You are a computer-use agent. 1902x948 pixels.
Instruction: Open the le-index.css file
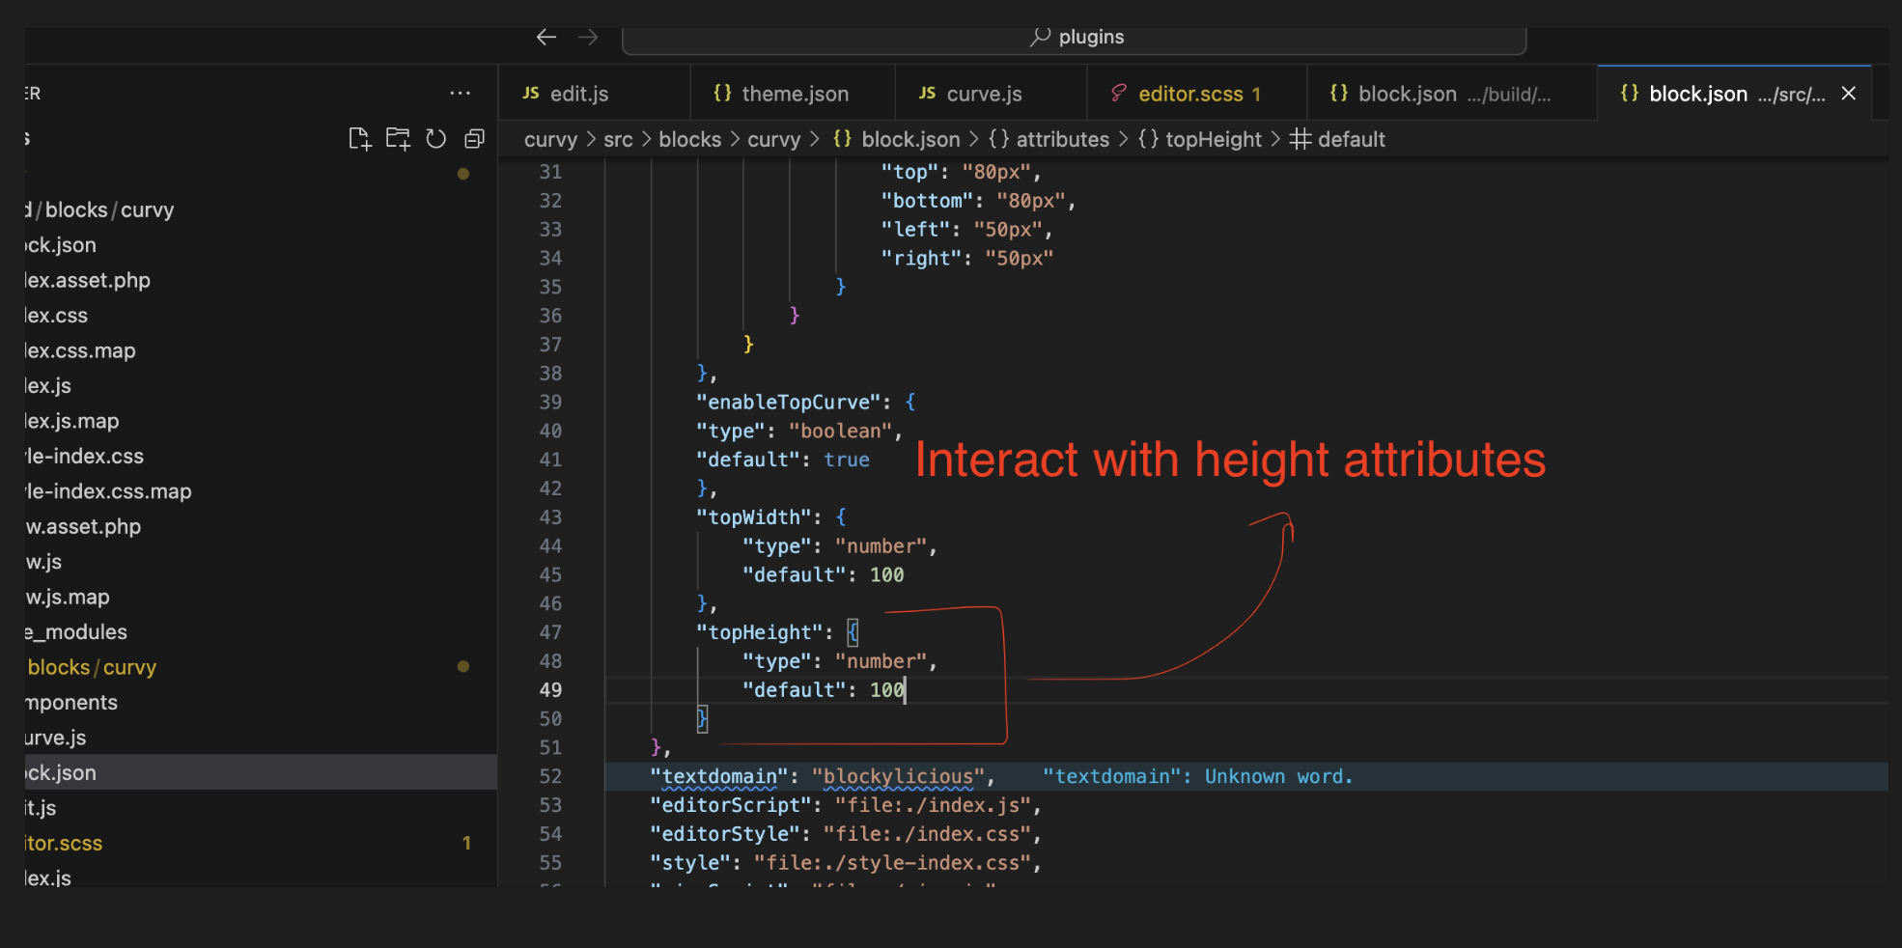click(261, 456)
